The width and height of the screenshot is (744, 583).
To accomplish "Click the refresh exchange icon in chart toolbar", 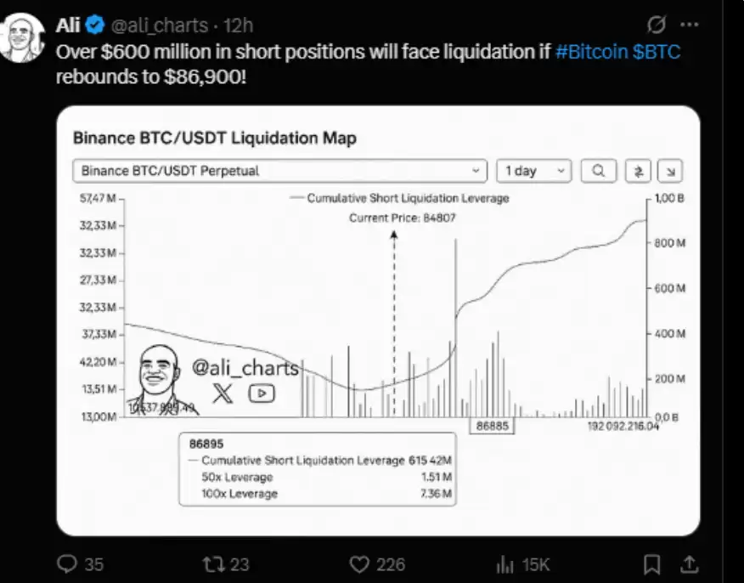I will [x=638, y=170].
